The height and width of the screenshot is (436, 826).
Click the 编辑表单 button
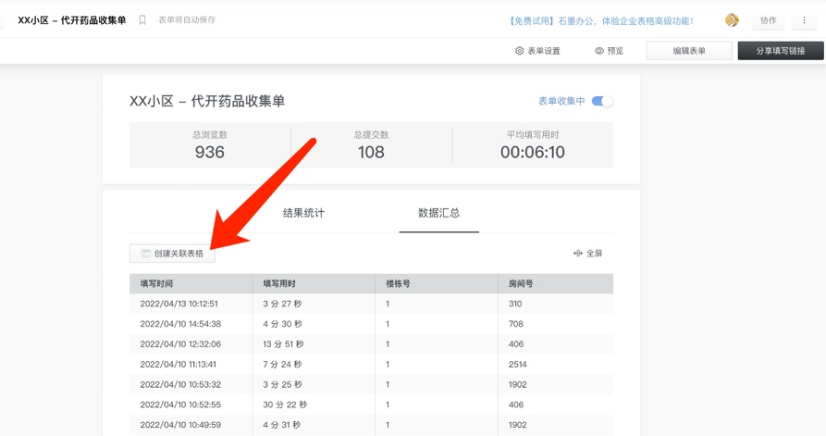(688, 51)
